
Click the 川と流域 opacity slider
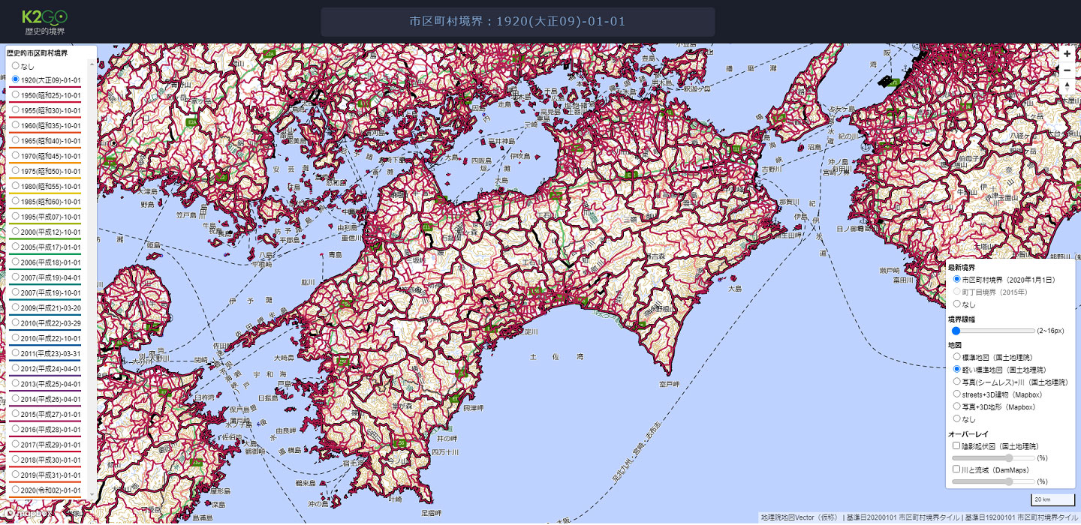[993, 481]
